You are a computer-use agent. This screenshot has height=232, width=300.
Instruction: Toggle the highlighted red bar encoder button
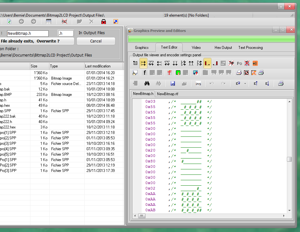pos(207,63)
